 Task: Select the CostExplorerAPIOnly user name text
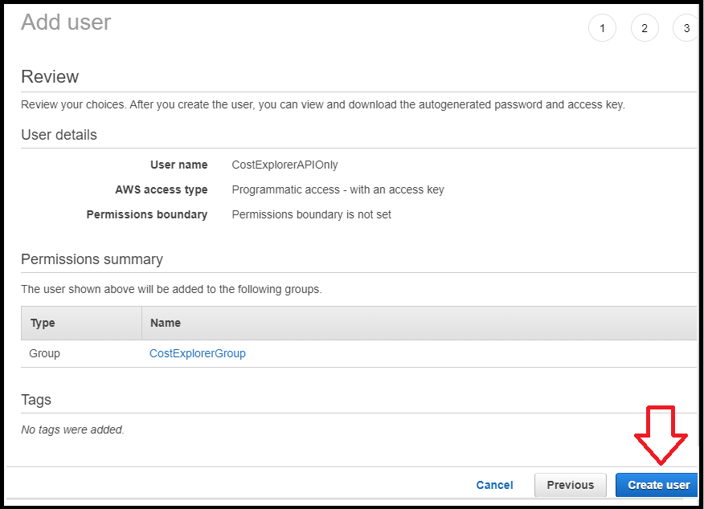[284, 165]
